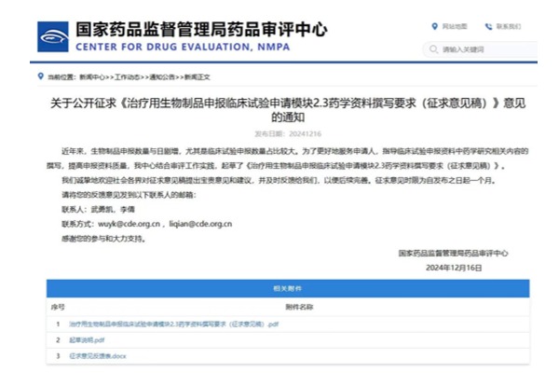Click the email wuyk@cde.org.cn
This screenshot has height=373, width=559.
coord(130,224)
